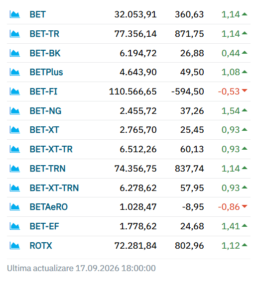
Task: Select the BET-BK index name
Action: 45,53
